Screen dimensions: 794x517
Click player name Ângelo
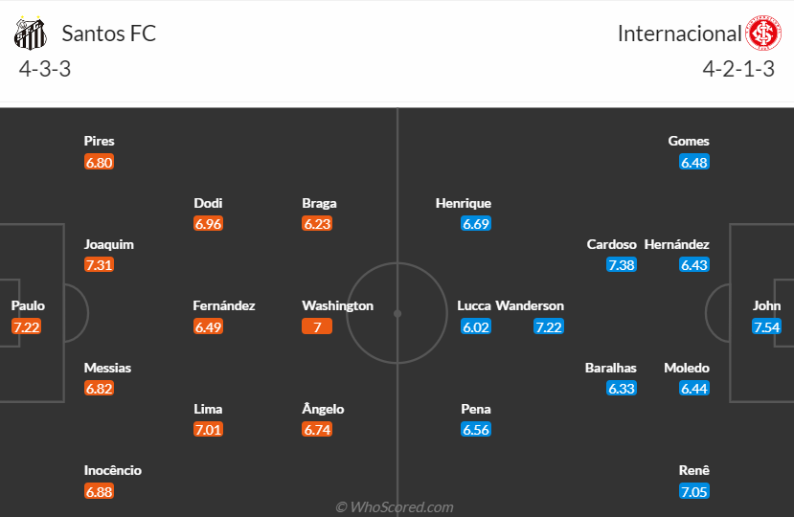[323, 409]
